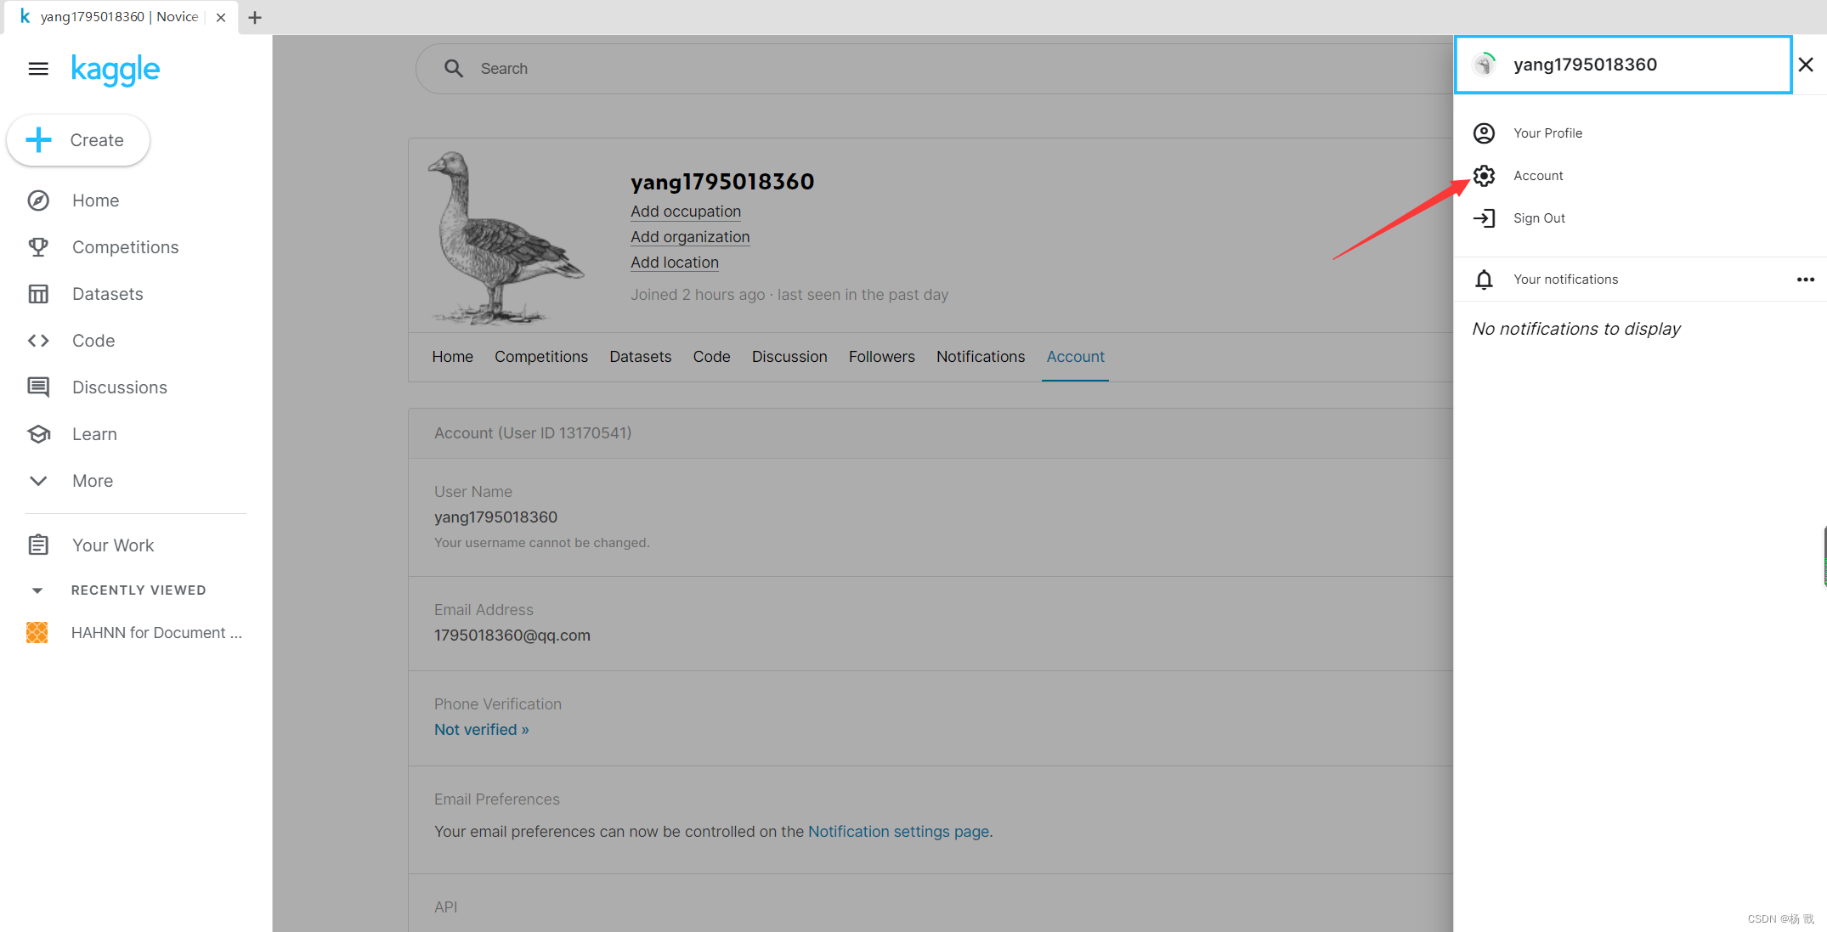Open HAHNN for Document recent item

tap(156, 633)
